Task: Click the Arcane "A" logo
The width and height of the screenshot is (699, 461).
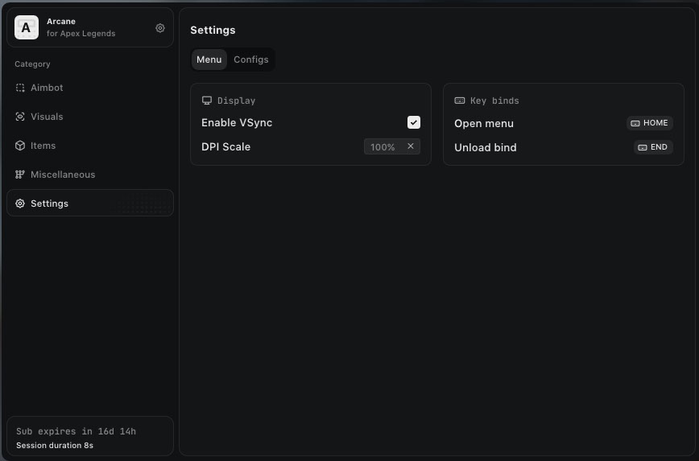Action: click(27, 28)
